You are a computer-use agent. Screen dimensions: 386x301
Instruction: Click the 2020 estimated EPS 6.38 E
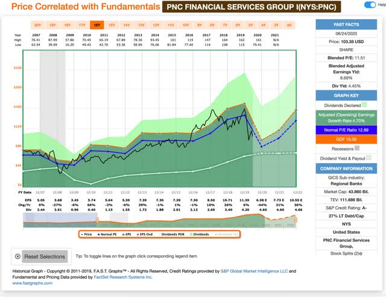pyautogui.click(x=262, y=200)
